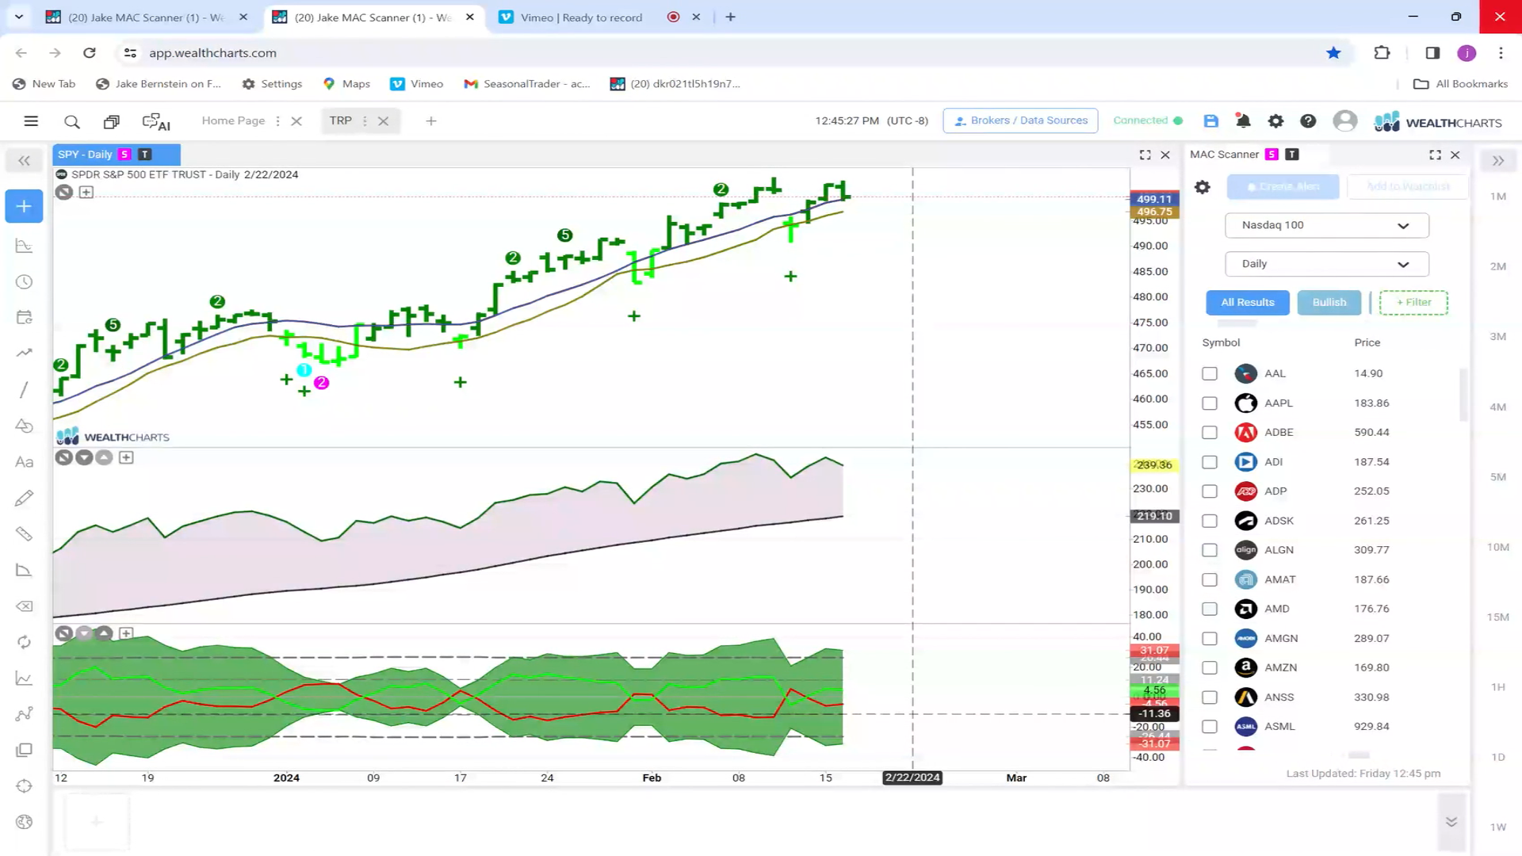This screenshot has height=856, width=1522.
Task: Open the help question mark icon
Action: tap(1308, 121)
